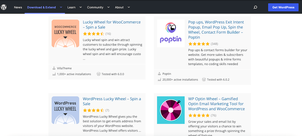Click the Pop ups & contact forms builder description
Screen dimensions: 302x136
(x=218, y=57)
